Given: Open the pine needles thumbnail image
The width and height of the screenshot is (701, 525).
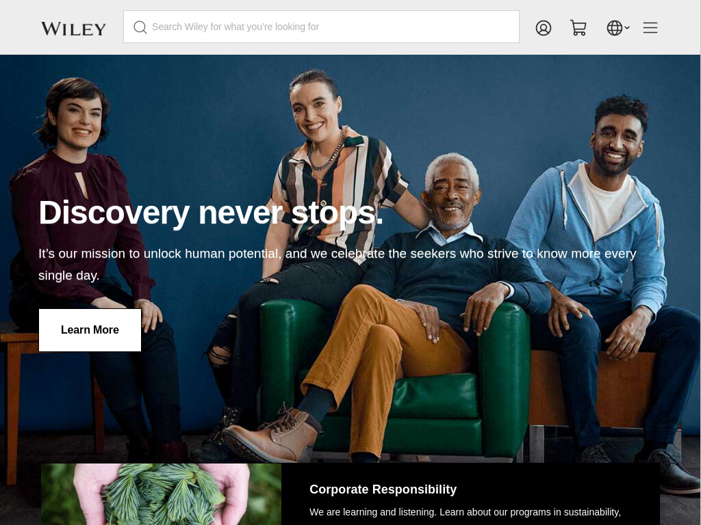Looking at the screenshot, I should pyautogui.click(x=161, y=494).
